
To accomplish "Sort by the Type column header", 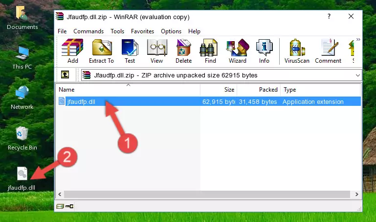I will click(320, 90).
